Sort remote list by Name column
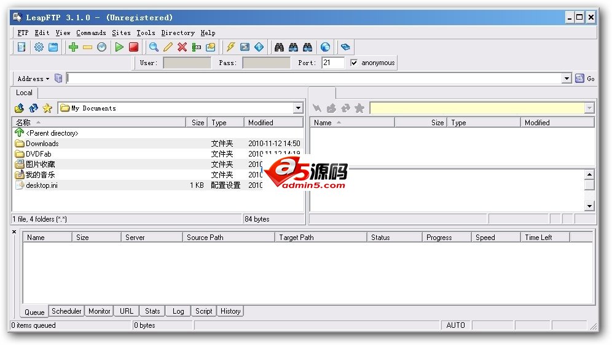Screen dimensions: 612x345 pos(352,122)
